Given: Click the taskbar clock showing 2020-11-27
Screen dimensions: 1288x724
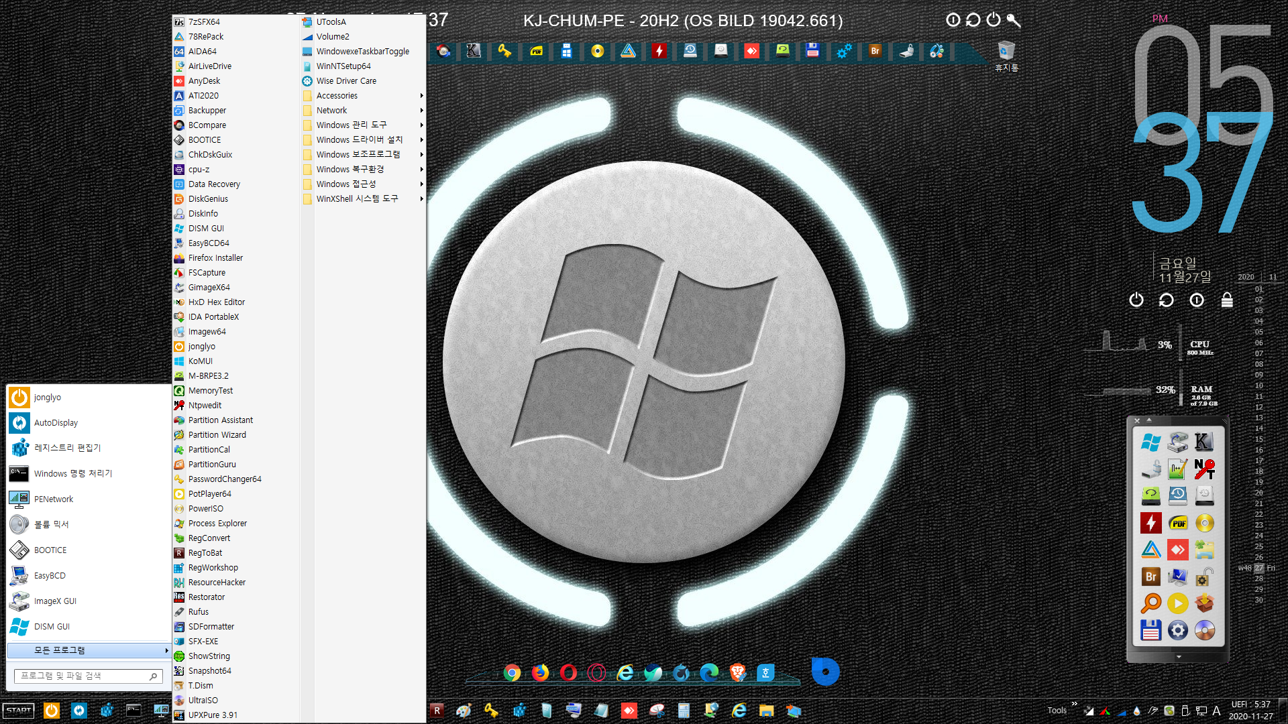Looking at the screenshot, I should pos(1250,711).
